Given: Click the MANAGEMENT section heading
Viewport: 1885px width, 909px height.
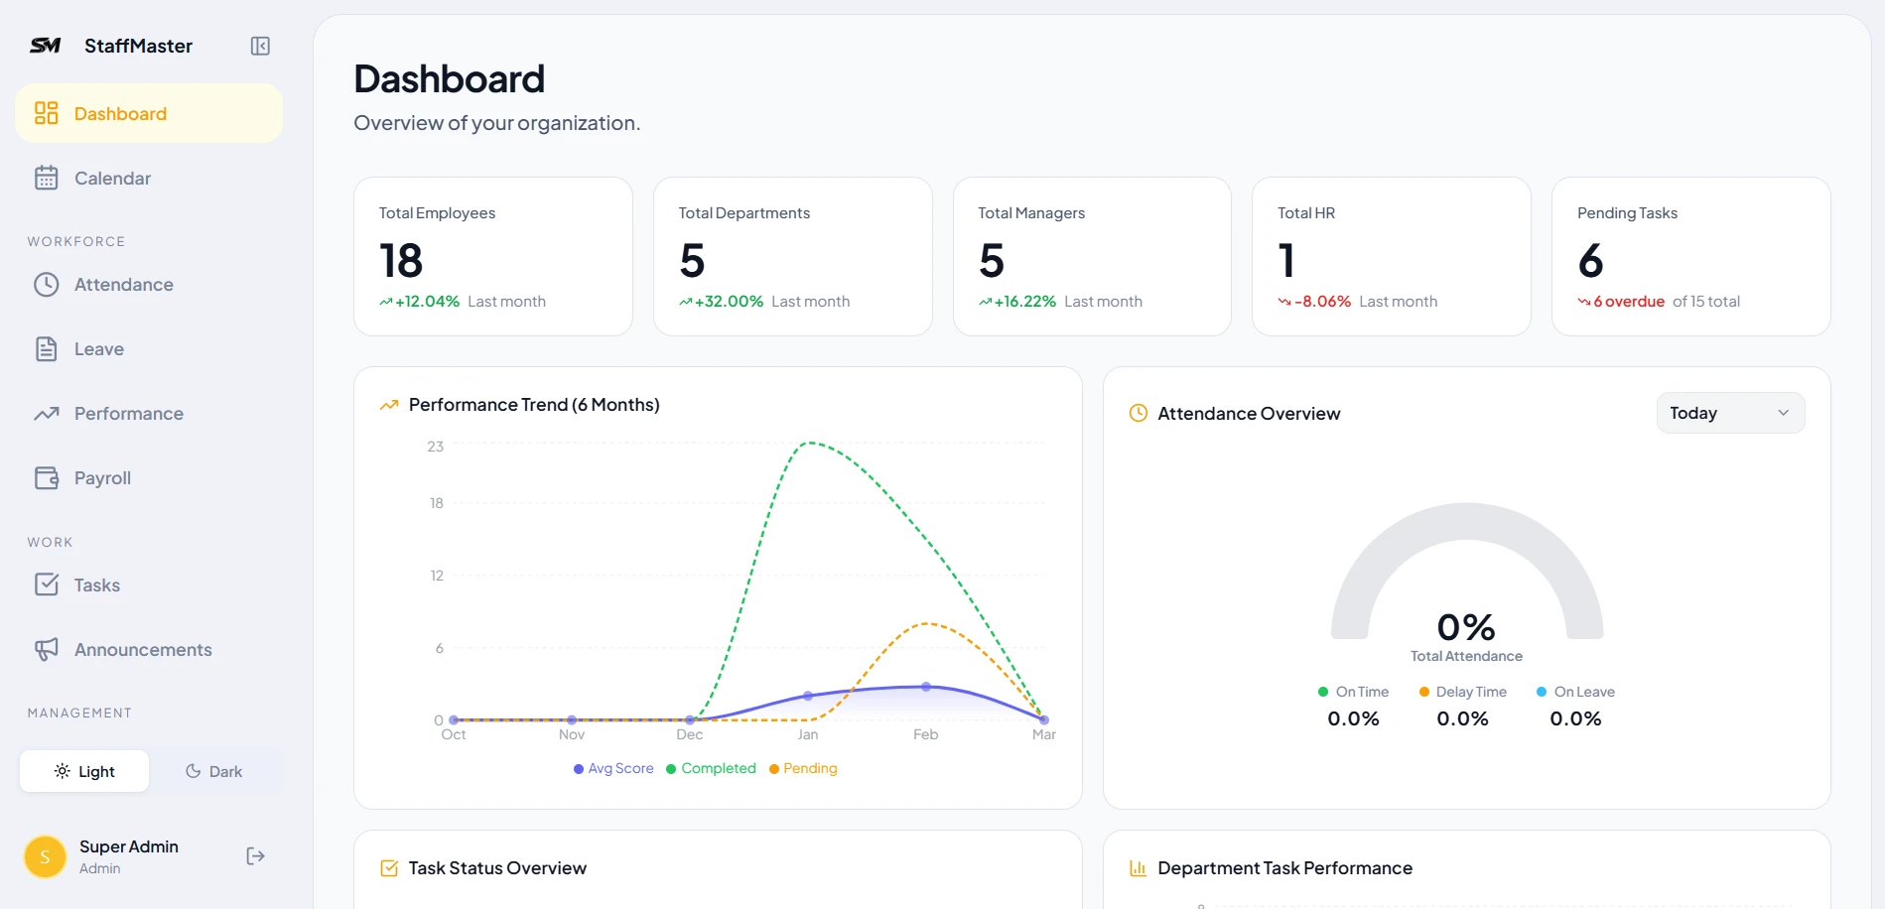Looking at the screenshot, I should [79, 713].
